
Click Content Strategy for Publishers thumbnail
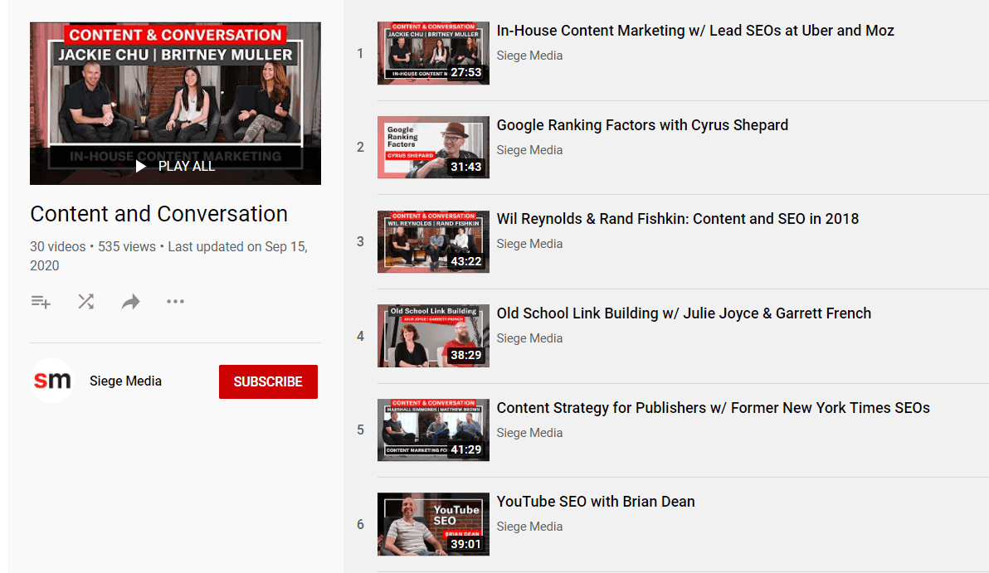(x=433, y=430)
